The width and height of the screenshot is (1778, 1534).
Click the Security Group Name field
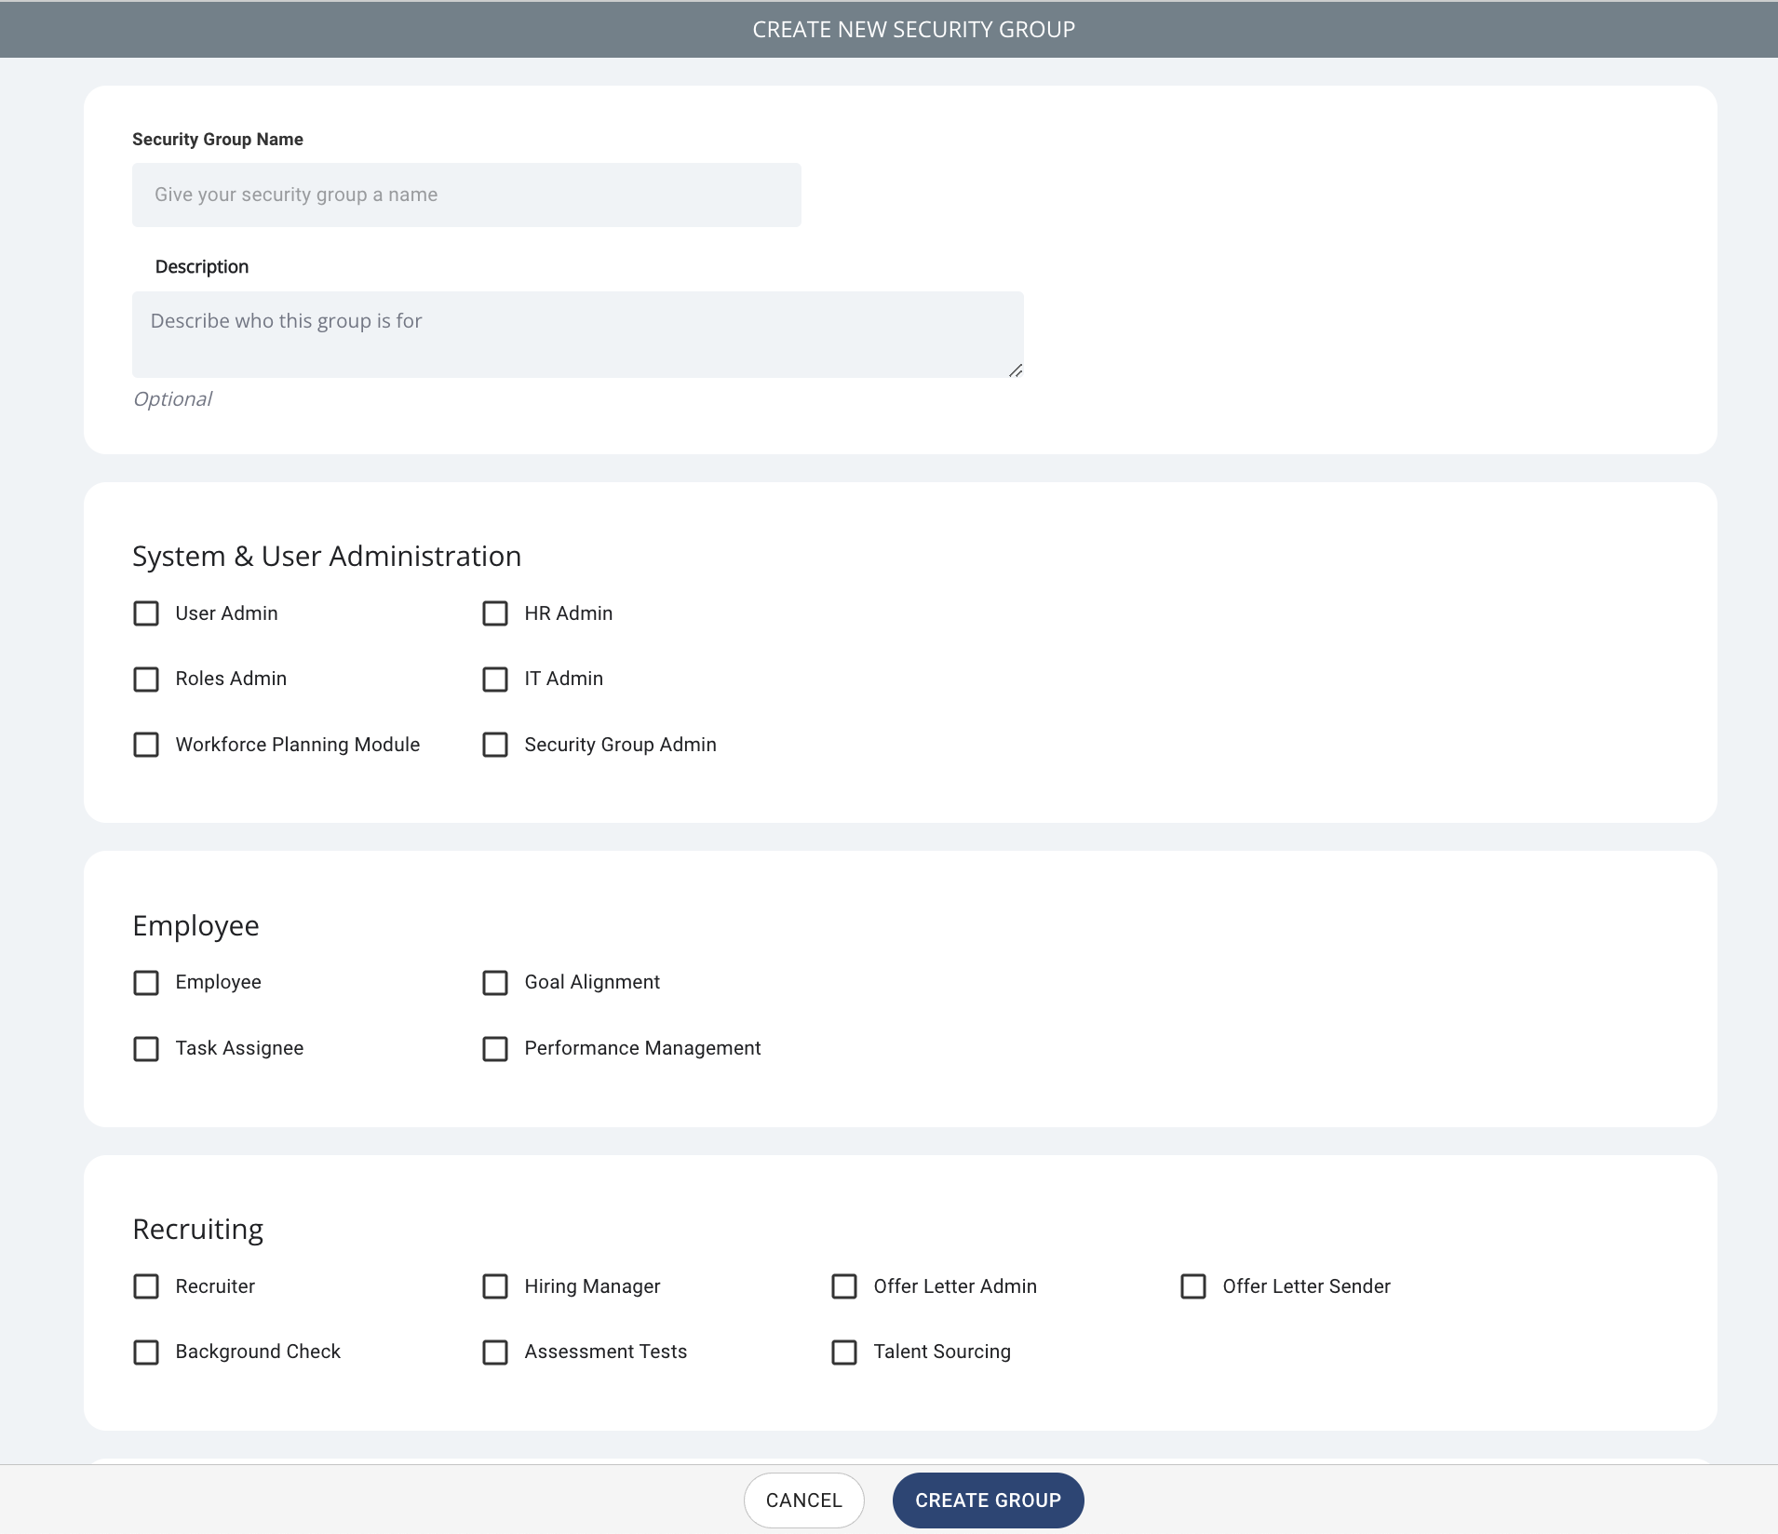coord(466,195)
